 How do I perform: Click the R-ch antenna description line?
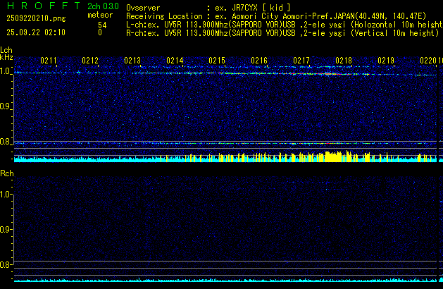coord(282,32)
